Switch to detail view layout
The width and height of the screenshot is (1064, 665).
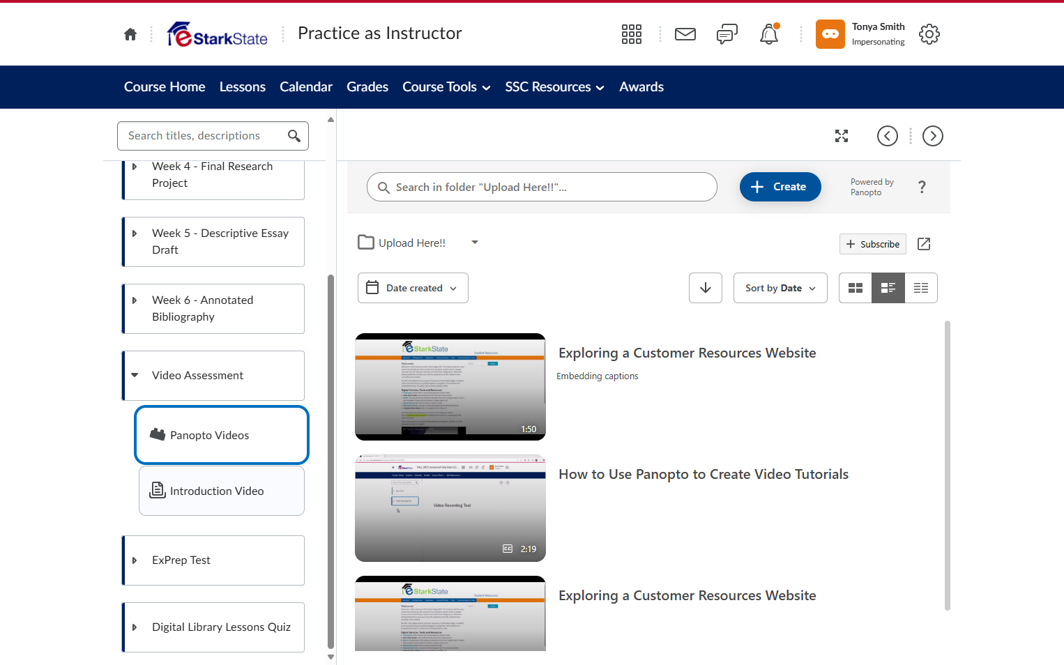pos(888,288)
